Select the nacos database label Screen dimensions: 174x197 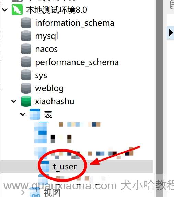46,49
